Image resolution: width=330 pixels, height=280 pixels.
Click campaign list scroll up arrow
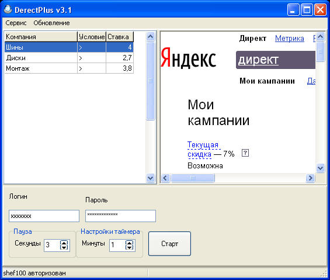(x=151, y=37)
